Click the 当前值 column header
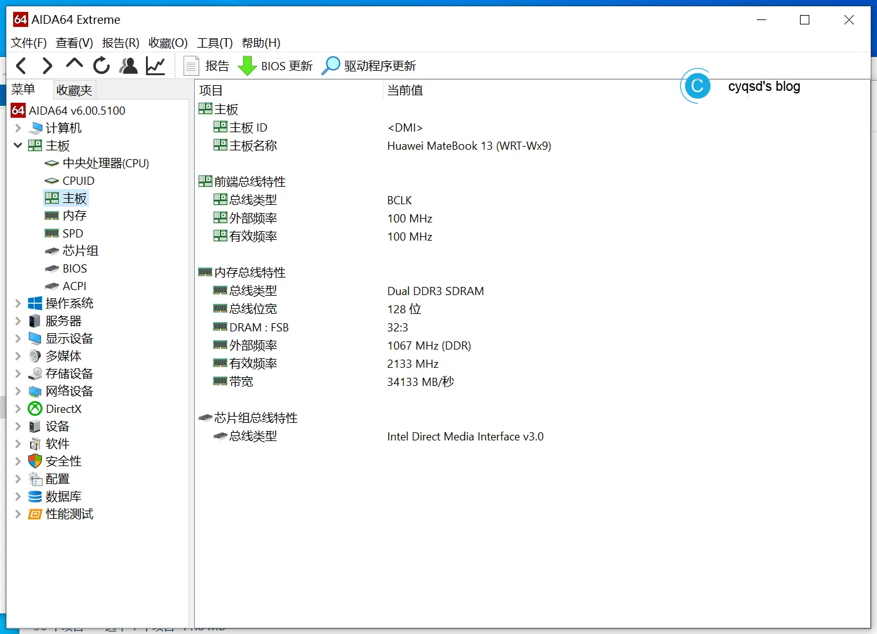Image resolution: width=877 pixels, height=634 pixels. point(405,90)
